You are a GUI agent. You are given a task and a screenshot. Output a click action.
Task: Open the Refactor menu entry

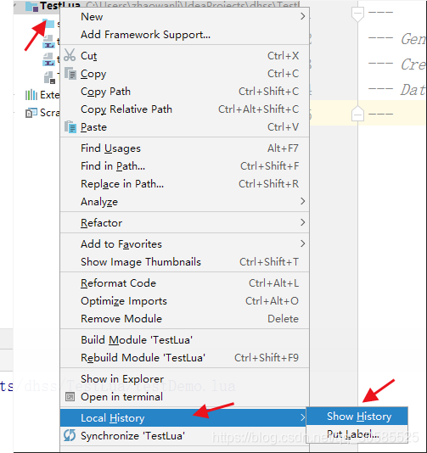pos(184,223)
